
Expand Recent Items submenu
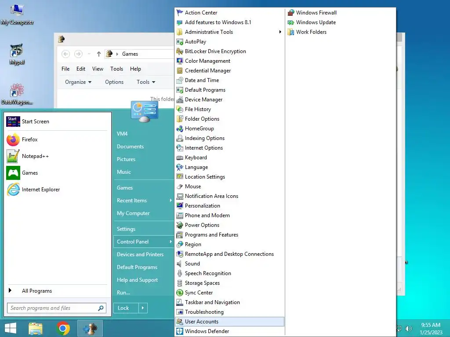click(171, 200)
